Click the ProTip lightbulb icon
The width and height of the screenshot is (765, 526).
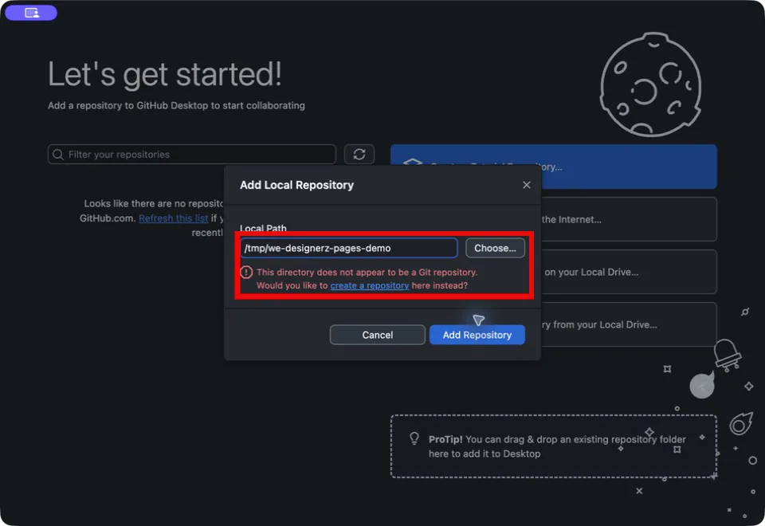point(414,438)
